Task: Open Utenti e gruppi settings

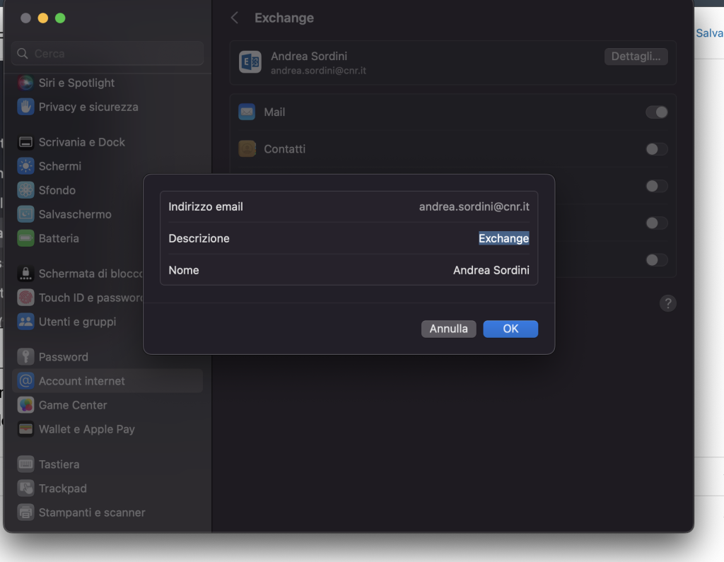Action: tap(78, 322)
